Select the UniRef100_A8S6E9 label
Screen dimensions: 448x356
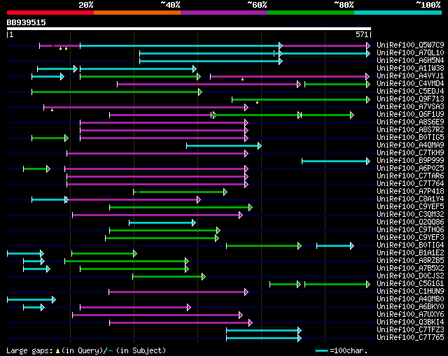point(410,122)
